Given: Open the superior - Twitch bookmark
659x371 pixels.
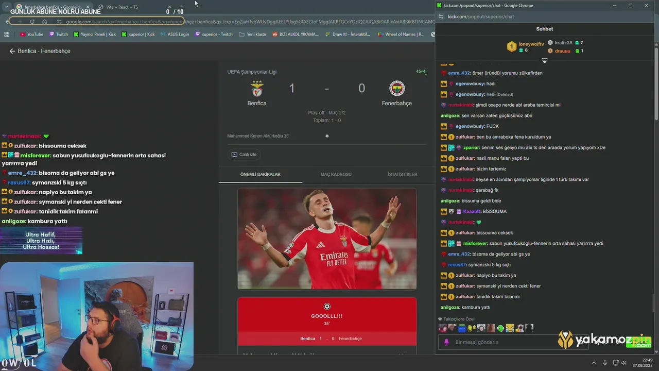Looking at the screenshot, I should point(214,35).
